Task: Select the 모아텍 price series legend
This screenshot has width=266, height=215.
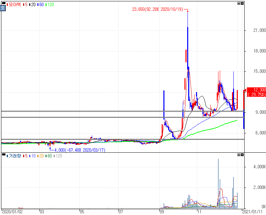Action: [x=14, y=4]
